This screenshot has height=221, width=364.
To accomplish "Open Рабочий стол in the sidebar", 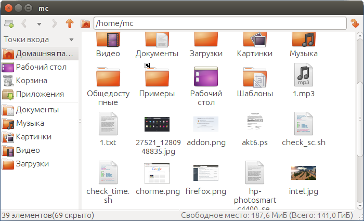I will [40, 67].
